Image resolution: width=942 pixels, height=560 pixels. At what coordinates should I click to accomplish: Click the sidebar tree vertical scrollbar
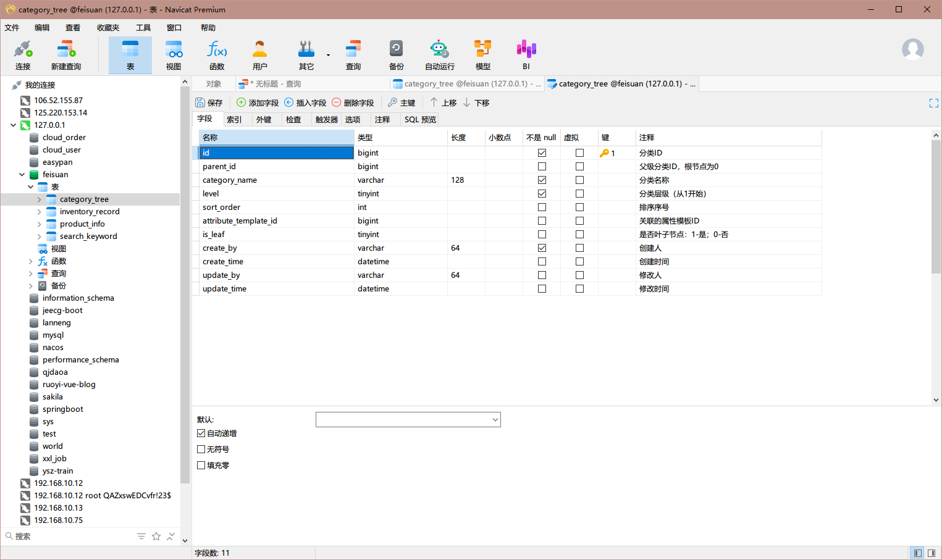(x=185, y=284)
